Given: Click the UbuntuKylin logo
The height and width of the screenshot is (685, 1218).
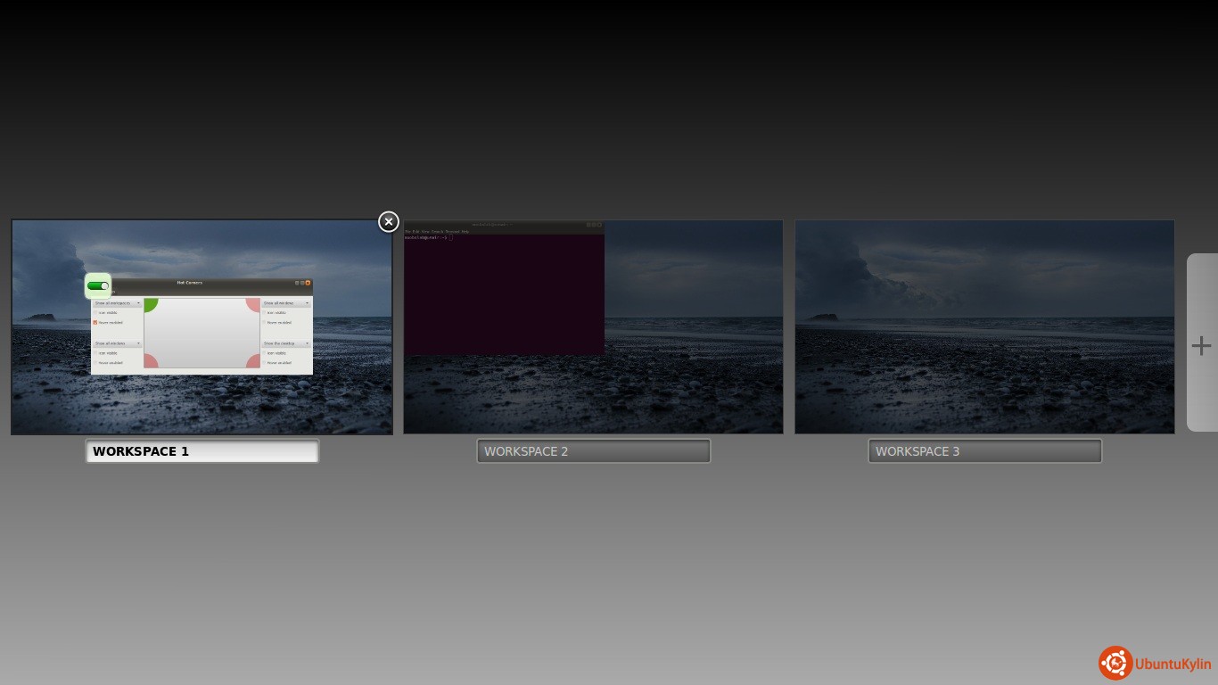Looking at the screenshot, I should (x=1155, y=663).
